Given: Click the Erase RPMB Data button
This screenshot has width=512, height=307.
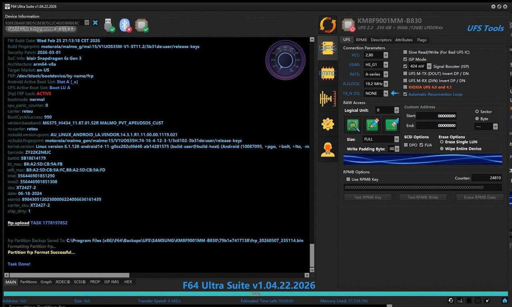Looking at the screenshot, I should 480,197.
